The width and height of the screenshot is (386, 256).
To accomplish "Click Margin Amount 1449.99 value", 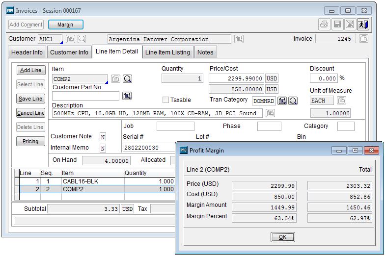I will click(264, 207).
